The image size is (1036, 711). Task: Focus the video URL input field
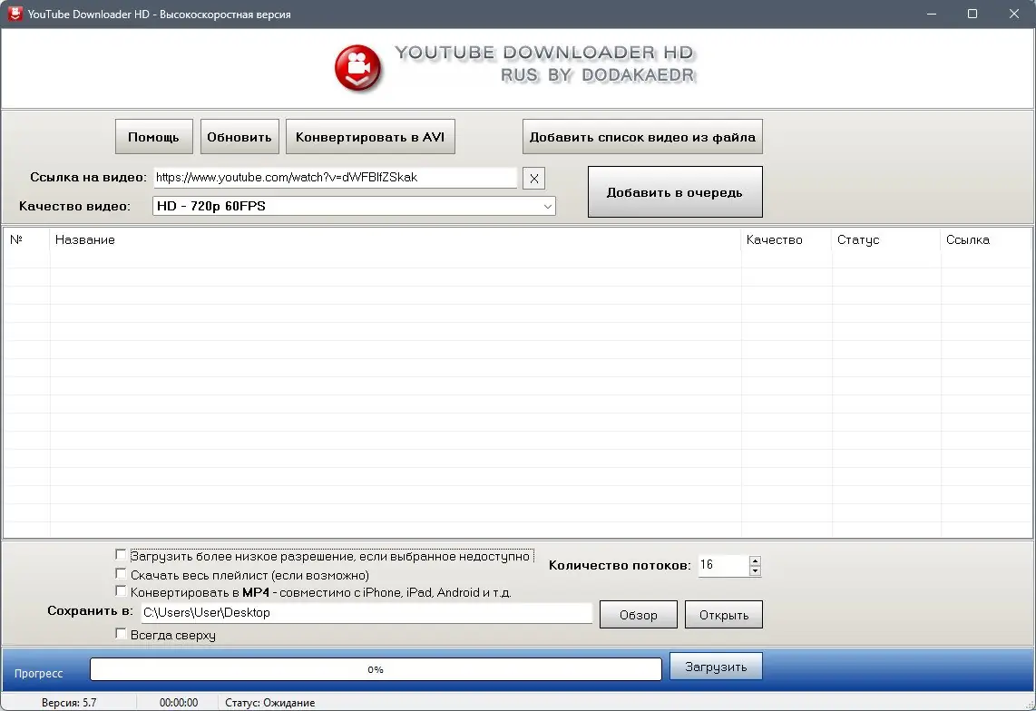[335, 178]
